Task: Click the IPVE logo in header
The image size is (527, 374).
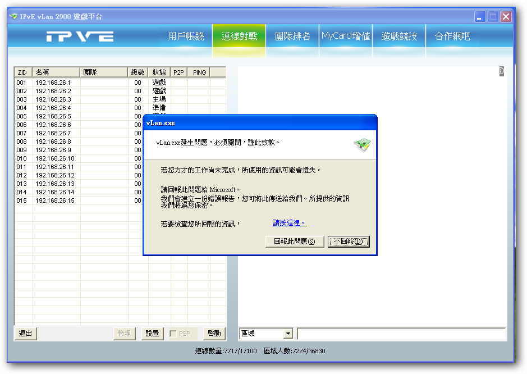Action: (x=80, y=37)
